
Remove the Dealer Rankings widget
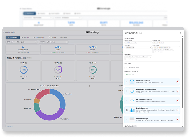point(177,110)
